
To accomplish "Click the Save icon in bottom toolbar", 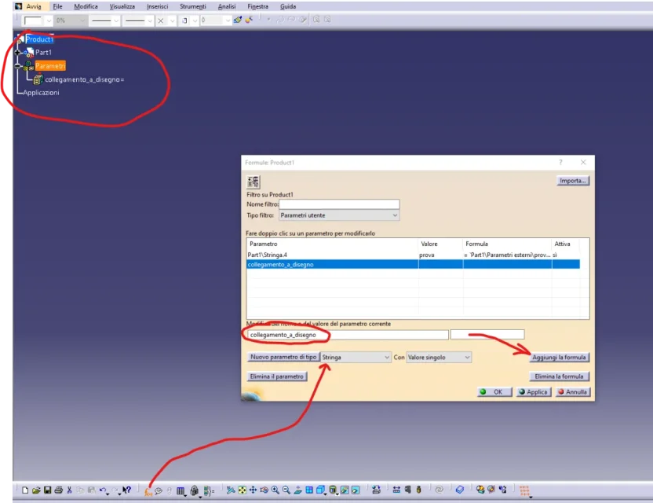I will (47, 490).
